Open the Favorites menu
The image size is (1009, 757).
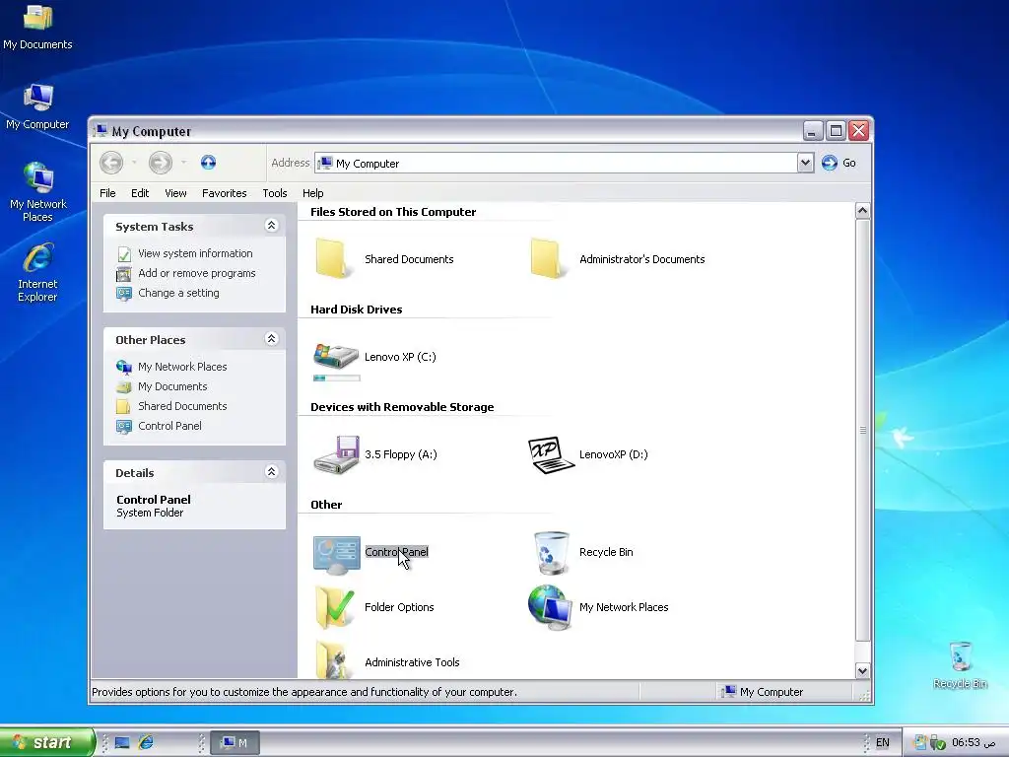[224, 193]
